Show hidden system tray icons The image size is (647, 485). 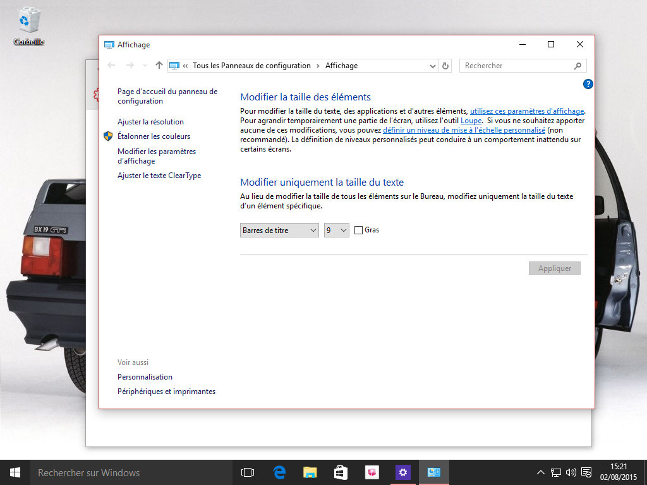click(541, 472)
